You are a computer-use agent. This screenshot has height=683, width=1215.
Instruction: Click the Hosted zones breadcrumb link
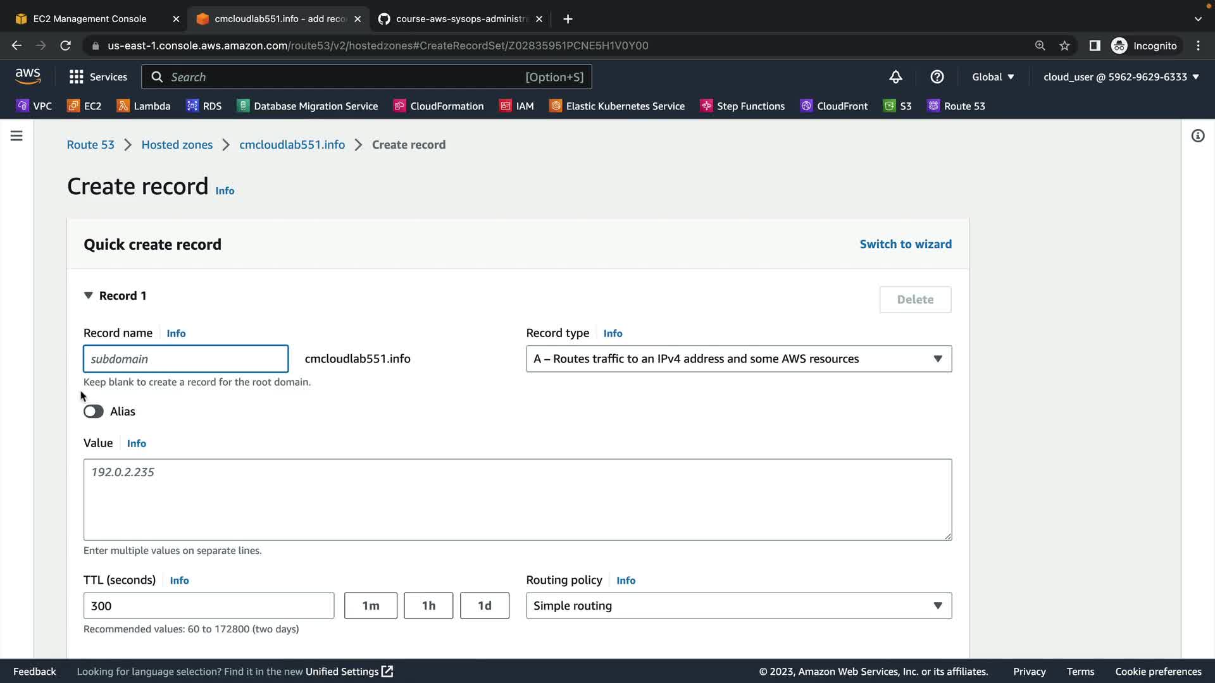177,145
